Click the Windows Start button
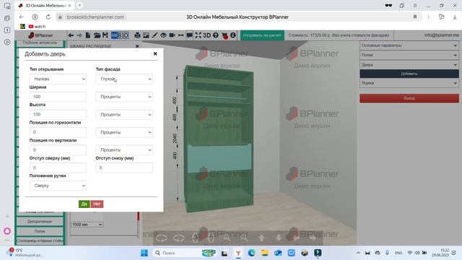The width and height of the screenshot is (462, 260). click(144, 253)
